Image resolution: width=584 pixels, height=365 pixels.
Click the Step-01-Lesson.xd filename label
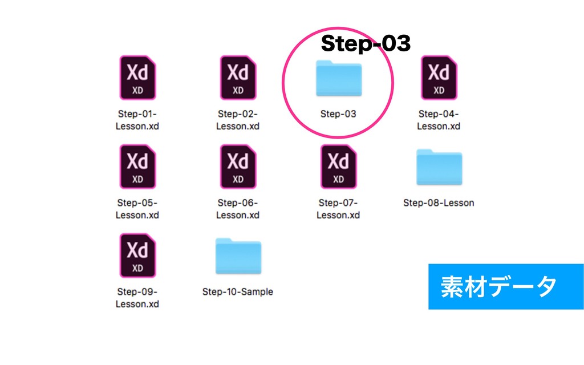point(137,120)
